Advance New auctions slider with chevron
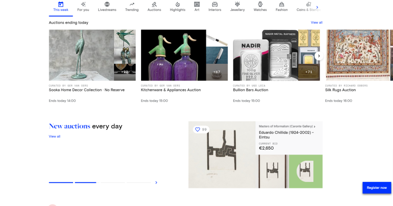Viewport: 393px width, 206px height. (x=156, y=182)
